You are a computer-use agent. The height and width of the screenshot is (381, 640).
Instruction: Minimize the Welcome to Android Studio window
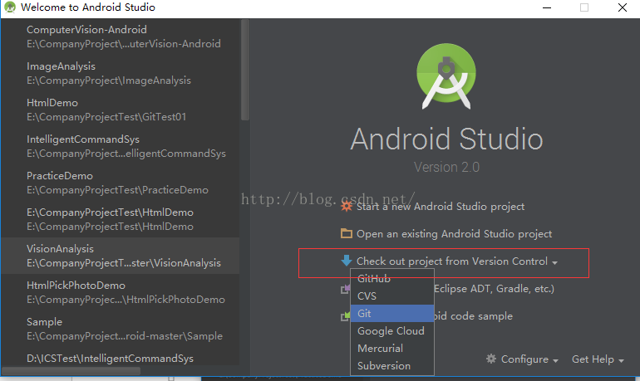547,7
